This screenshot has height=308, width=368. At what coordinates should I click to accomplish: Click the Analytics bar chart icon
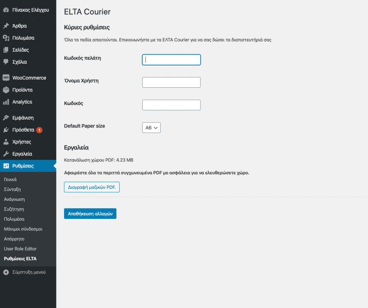point(6,102)
